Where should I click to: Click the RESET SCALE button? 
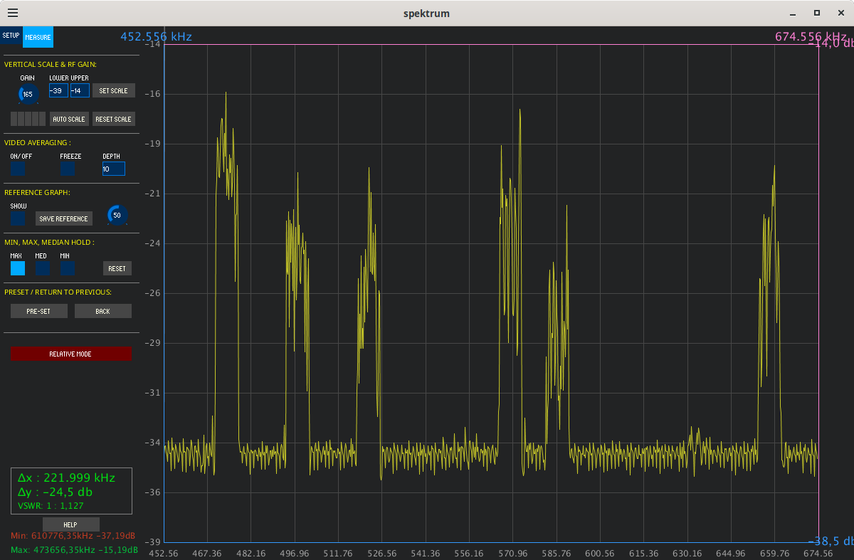114,119
